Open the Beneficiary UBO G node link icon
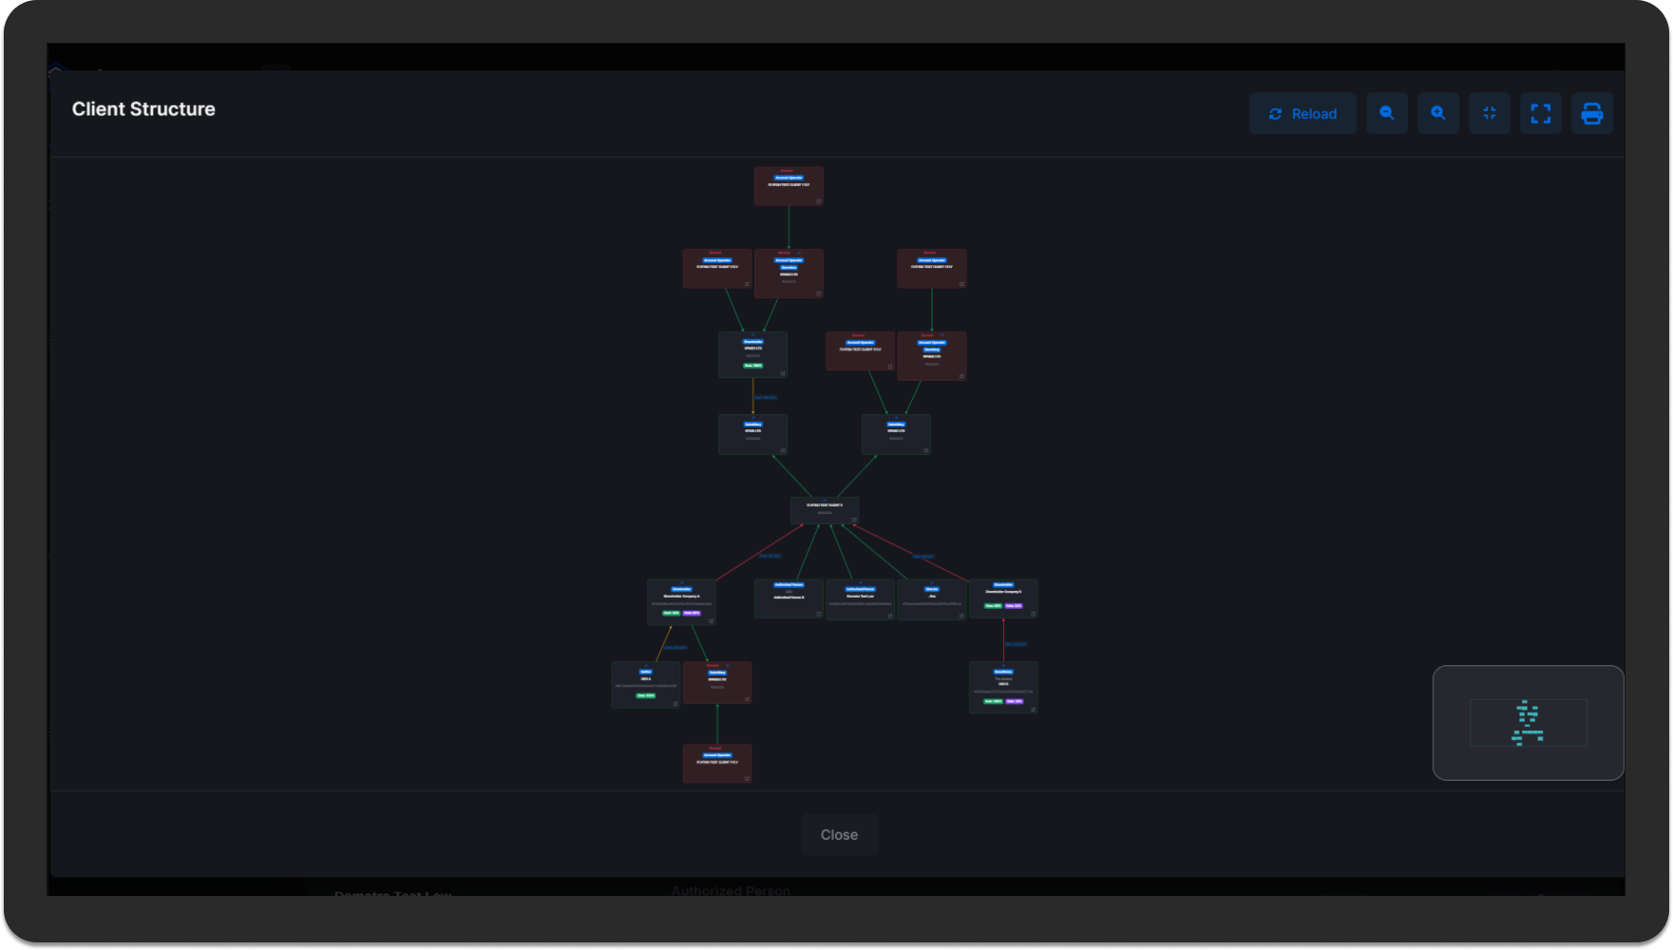The height and width of the screenshot is (950, 1673). coord(1034,709)
